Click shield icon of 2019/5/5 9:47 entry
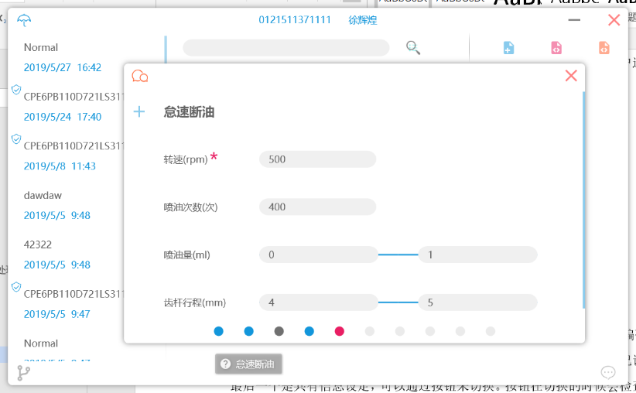Viewport: 636px width, 393px height. pyautogui.click(x=16, y=287)
